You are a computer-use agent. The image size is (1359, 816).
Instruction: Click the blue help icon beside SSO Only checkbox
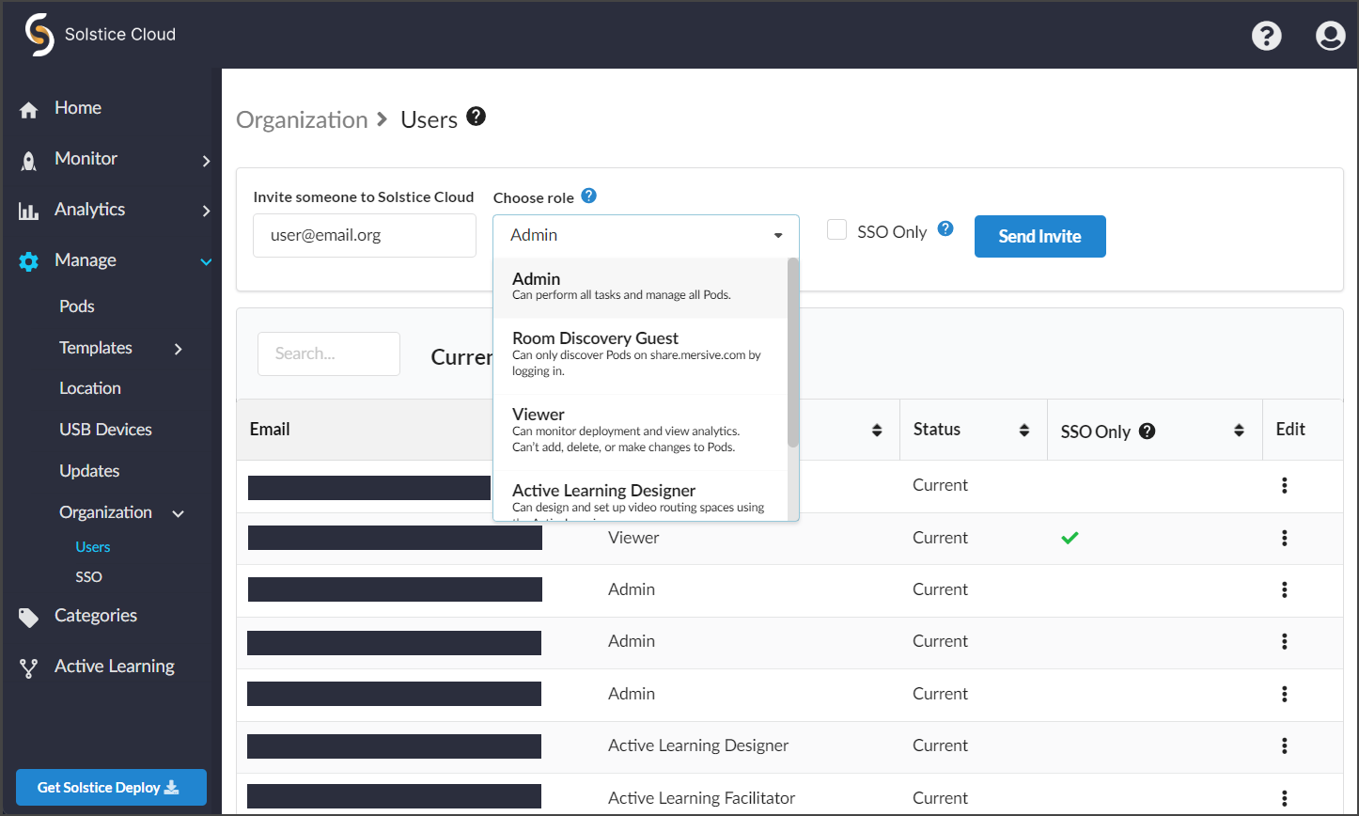pos(946,228)
